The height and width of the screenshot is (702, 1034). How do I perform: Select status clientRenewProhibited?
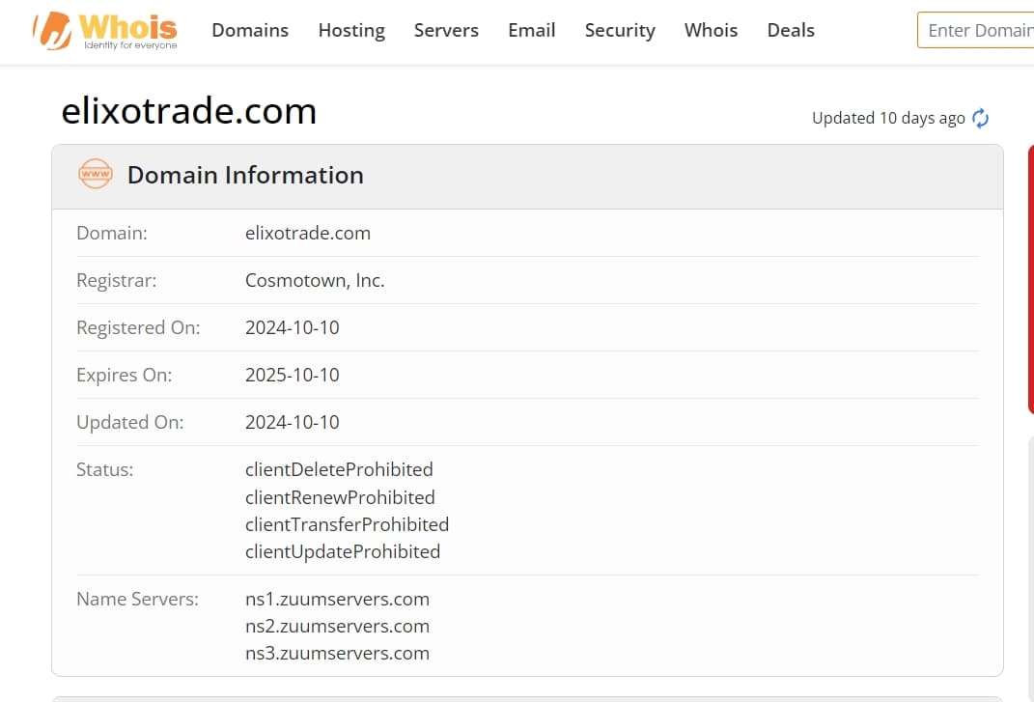point(340,497)
